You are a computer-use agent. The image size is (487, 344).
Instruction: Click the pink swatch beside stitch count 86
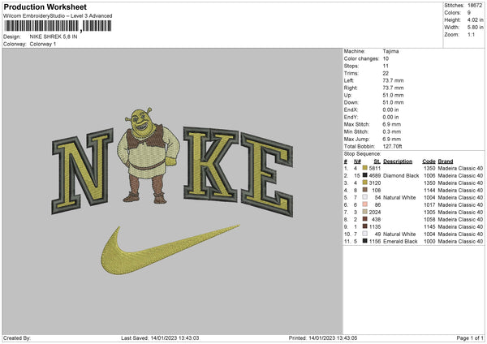point(365,204)
